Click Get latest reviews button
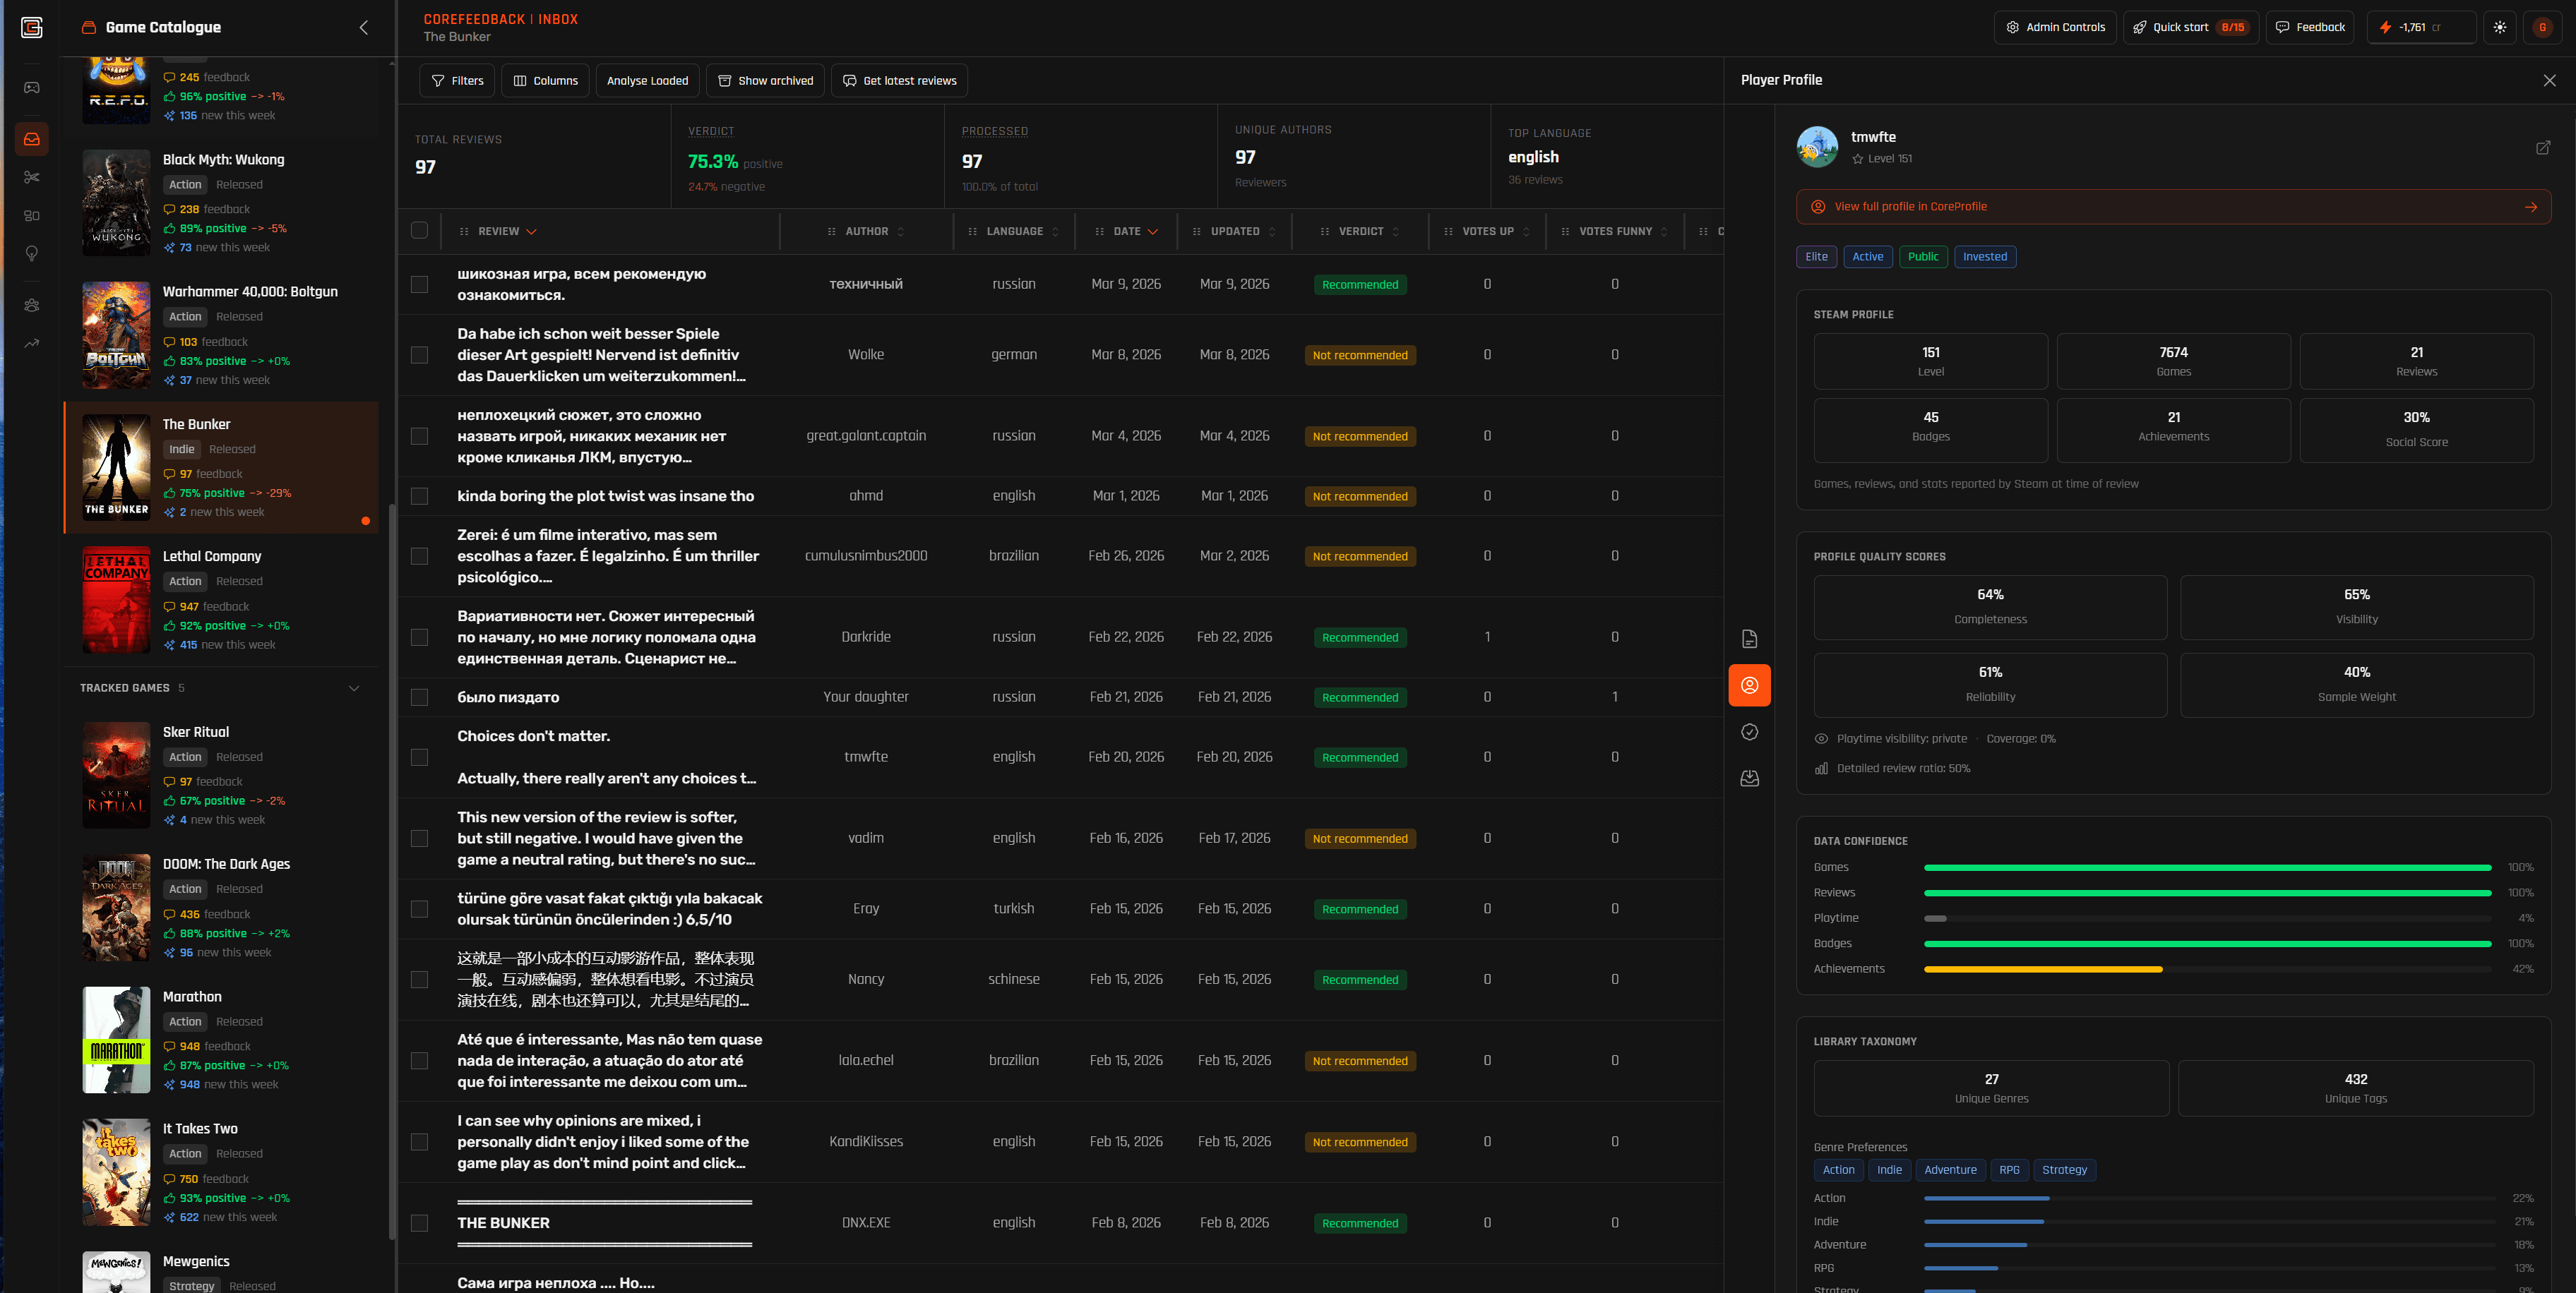The image size is (2576, 1293). tap(899, 81)
